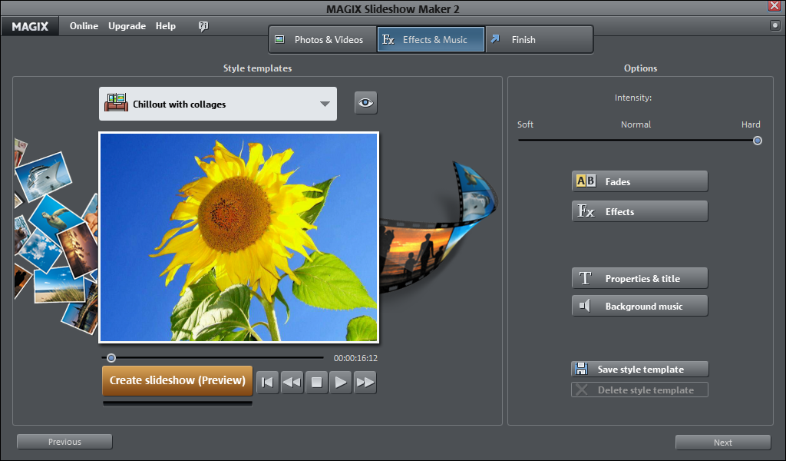786x461 pixels.
Task: Switch to the Finish tab
Action: click(x=539, y=40)
